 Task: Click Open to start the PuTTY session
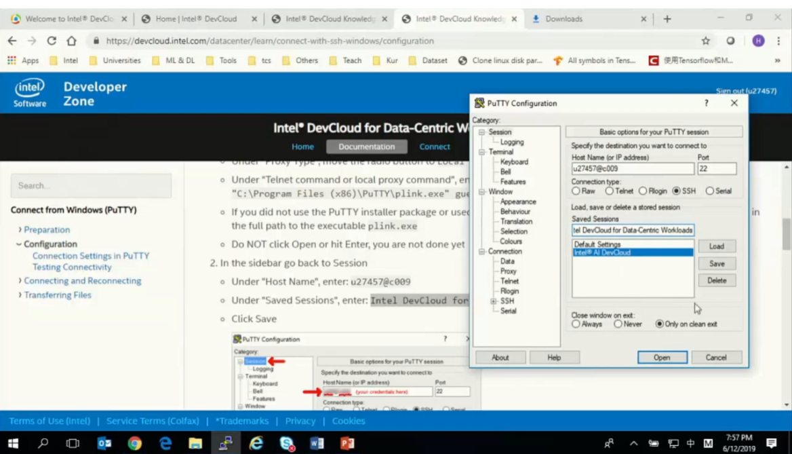tap(662, 358)
